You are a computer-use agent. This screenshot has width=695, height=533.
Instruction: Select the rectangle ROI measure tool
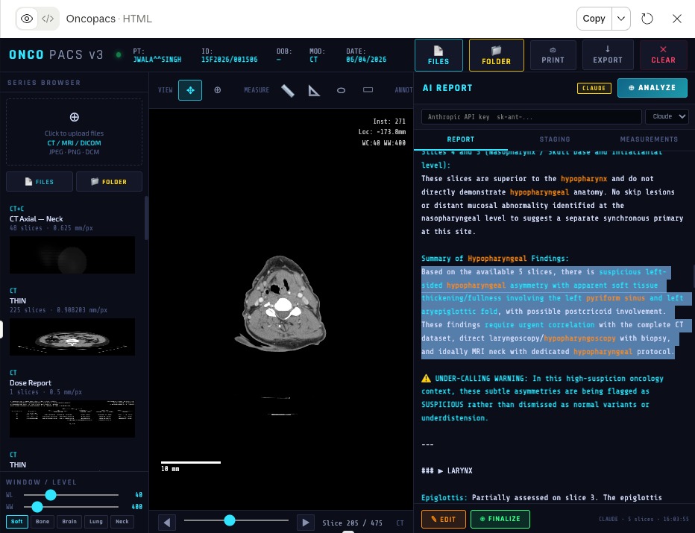368,90
